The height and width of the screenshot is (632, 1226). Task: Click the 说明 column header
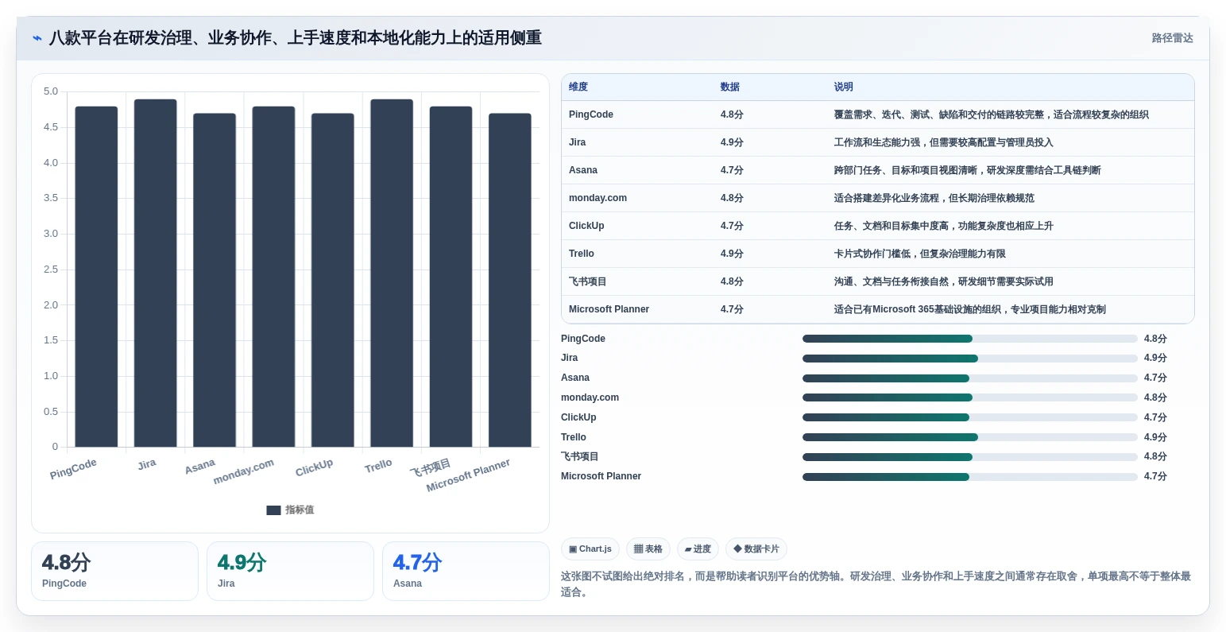click(x=844, y=87)
